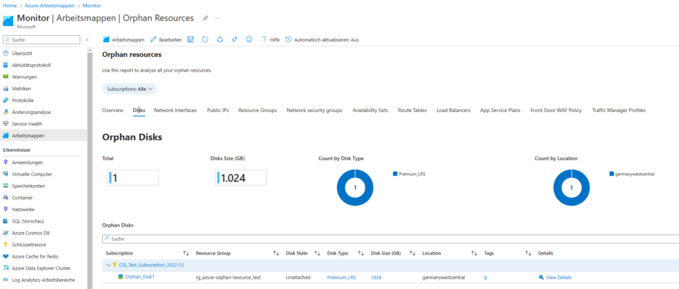
Task: Sort table by Location column
Action: click(473, 253)
